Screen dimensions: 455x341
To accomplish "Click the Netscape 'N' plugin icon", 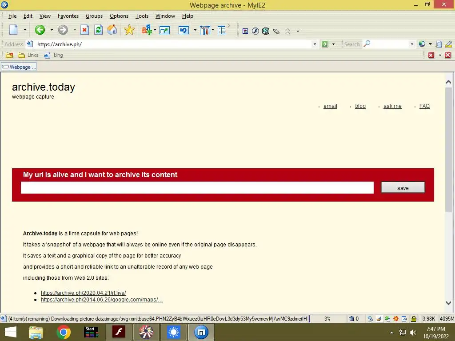I will (266, 31).
